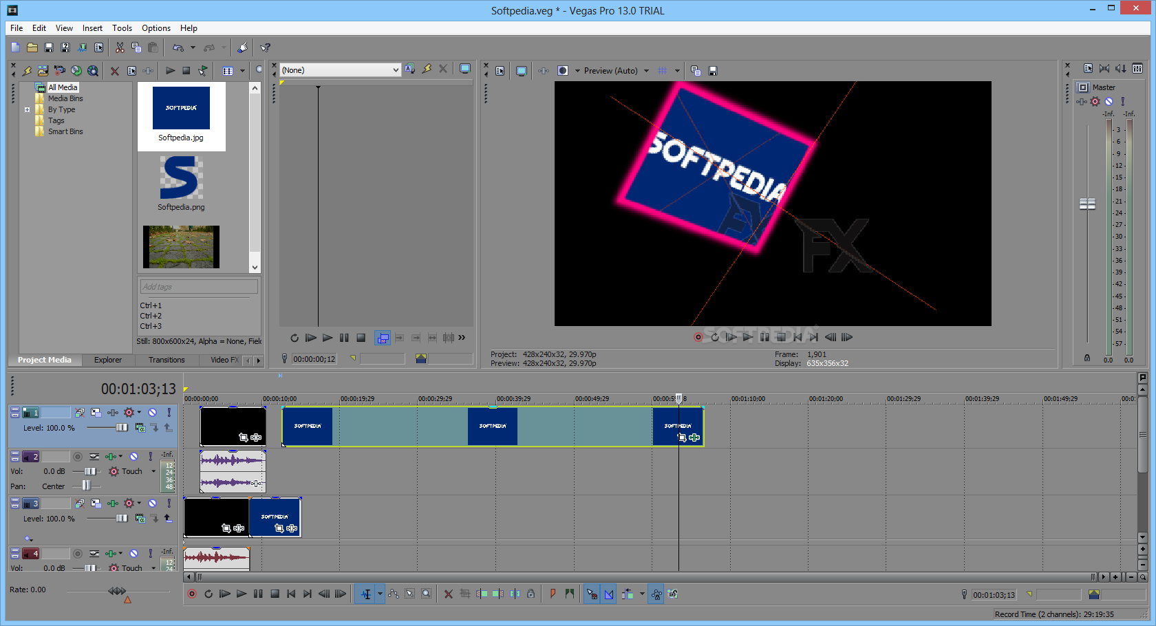This screenshot has height=626, width=1156.
Task: Open a project via folder icon
Action: pos(32,47)
